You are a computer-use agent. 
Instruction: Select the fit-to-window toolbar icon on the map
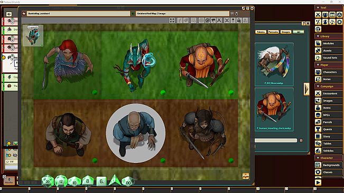coord(172,21)
